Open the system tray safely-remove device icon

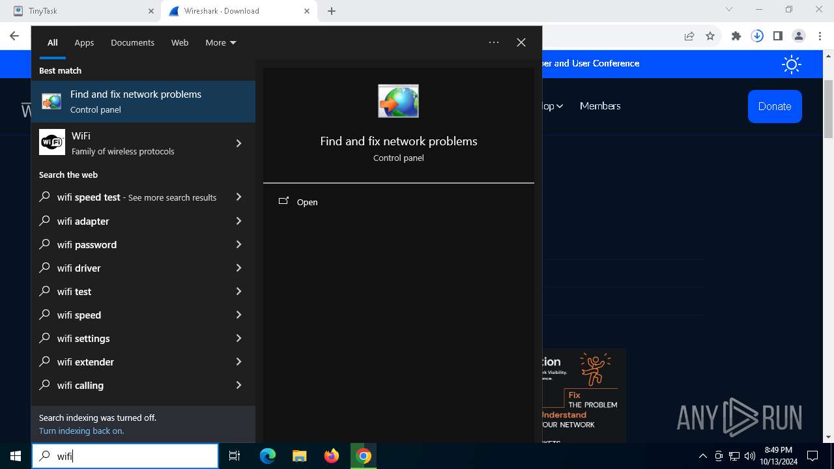tap(719, 456)
